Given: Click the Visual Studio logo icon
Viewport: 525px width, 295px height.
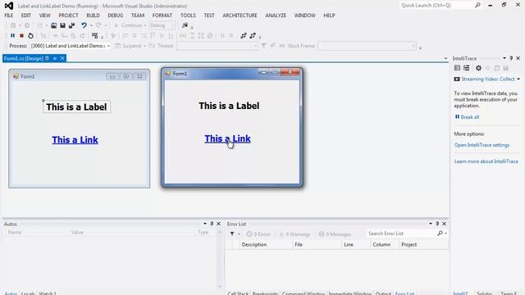Looking at the screenshot, I should (x=9, y=6).
